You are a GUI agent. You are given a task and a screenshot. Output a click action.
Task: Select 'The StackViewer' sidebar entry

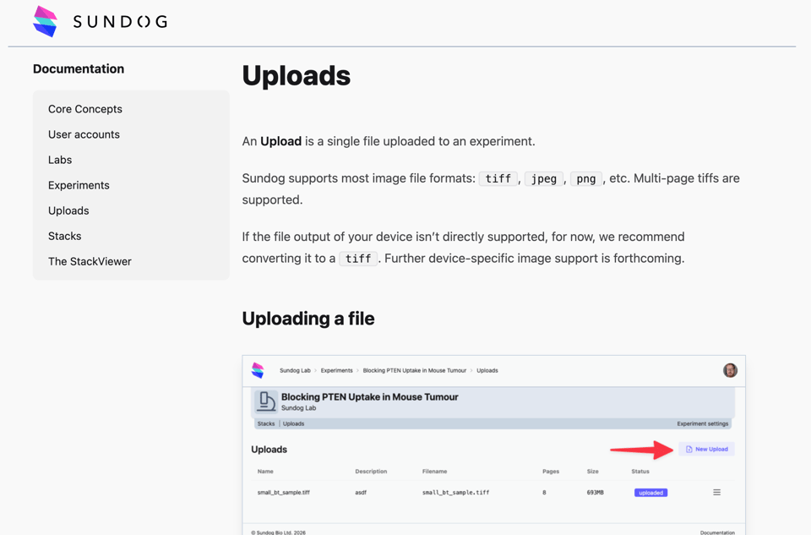pos(90,261)
